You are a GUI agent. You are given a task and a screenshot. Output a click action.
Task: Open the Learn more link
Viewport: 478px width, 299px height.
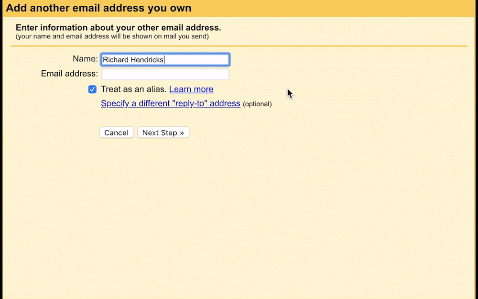point(191,89)
